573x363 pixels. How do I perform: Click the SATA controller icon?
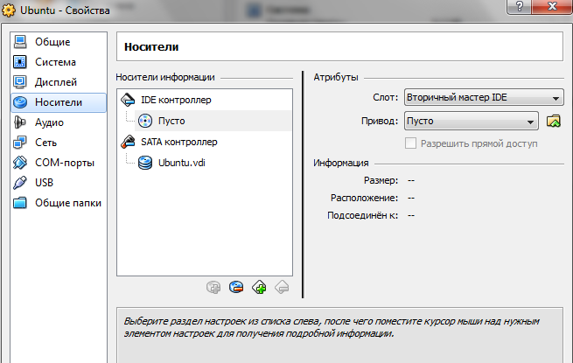click(x=128, y=142)
